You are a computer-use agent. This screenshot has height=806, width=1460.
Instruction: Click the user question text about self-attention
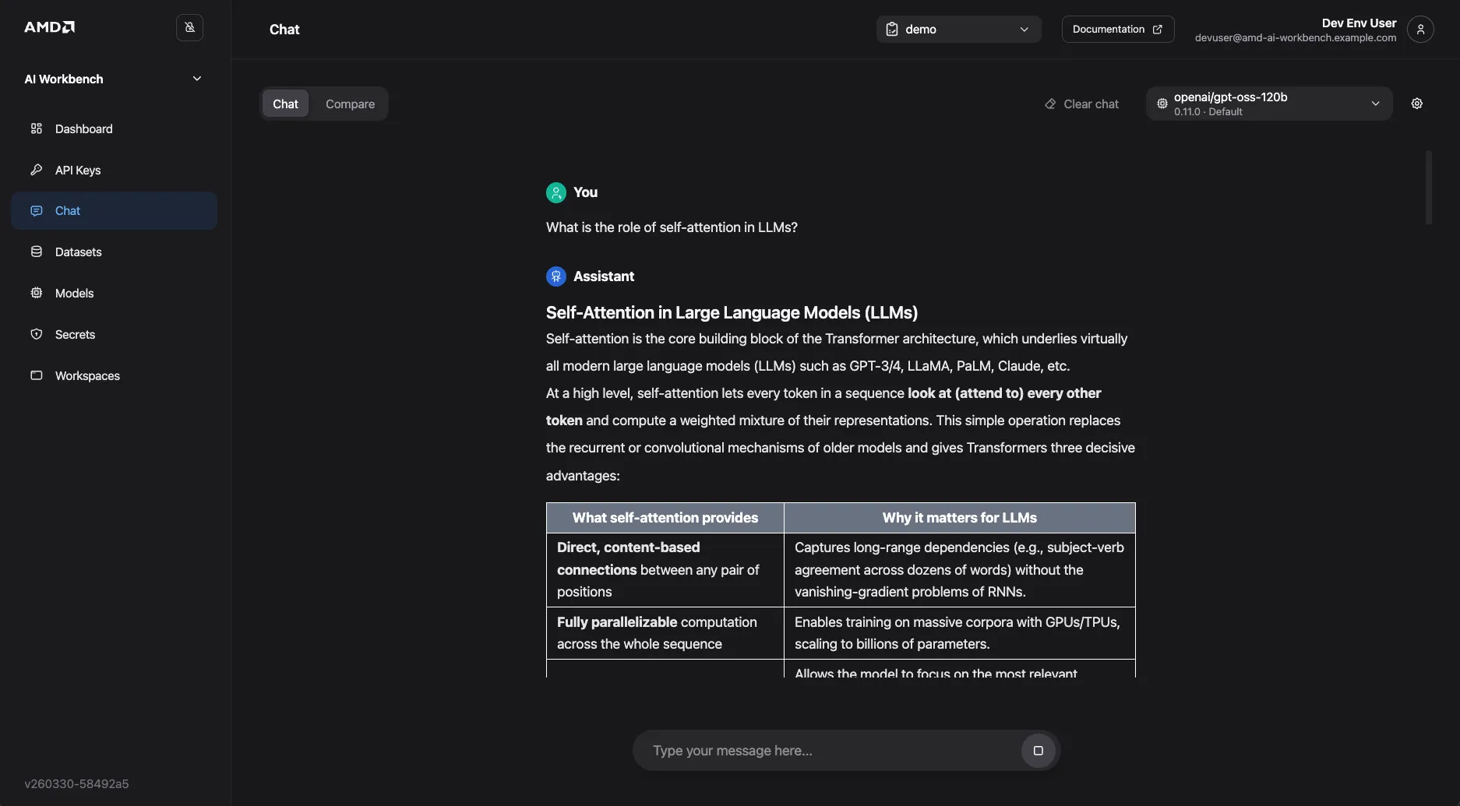(x=672, y=227)
